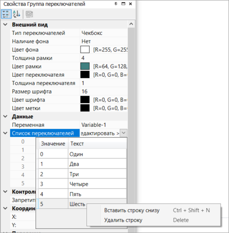
Task: Maximize the properties panel
Action: [123, 4]
